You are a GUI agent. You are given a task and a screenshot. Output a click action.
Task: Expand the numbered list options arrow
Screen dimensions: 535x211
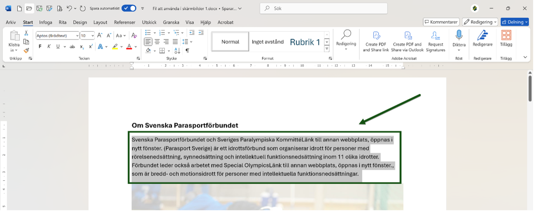click(169, 33)
